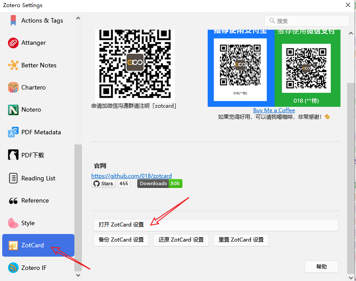Click the PDF下载 bird icon
The image size is (356, 281).
tap(13, 155)
